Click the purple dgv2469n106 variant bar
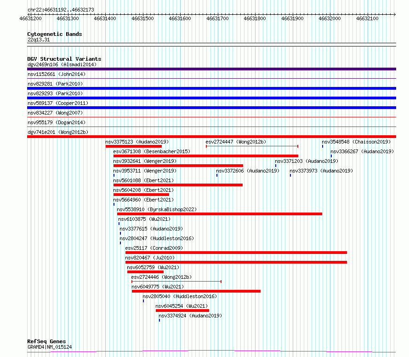The image size is (409, 357). (x=211, y=69)
